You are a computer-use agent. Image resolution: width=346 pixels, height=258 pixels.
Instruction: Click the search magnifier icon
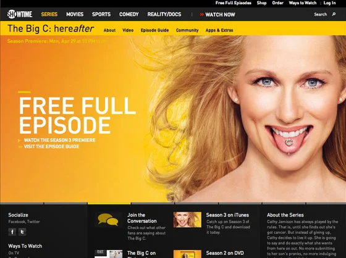[334, 14]
